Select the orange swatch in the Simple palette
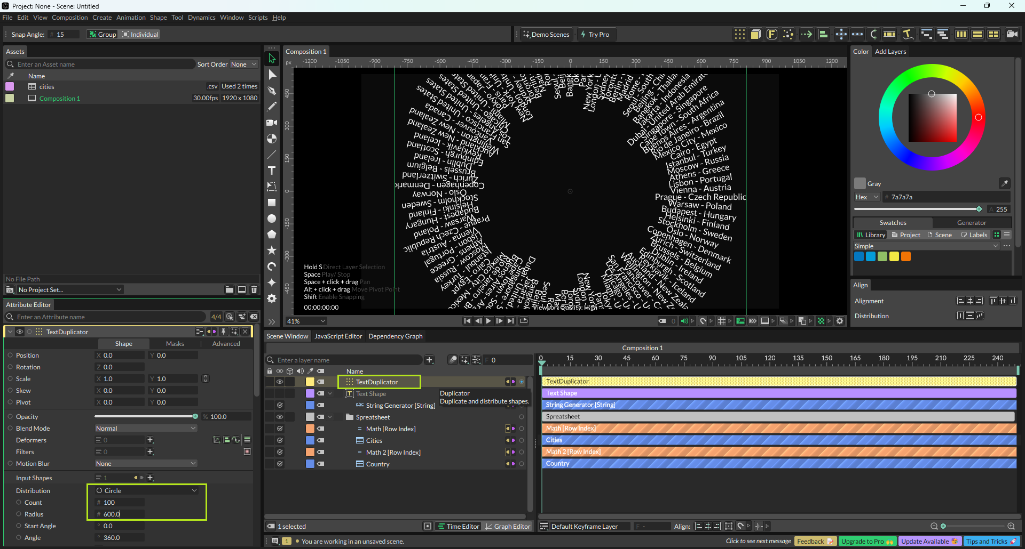The height and width of the screenshot is (549, 1025). [906, 256]
